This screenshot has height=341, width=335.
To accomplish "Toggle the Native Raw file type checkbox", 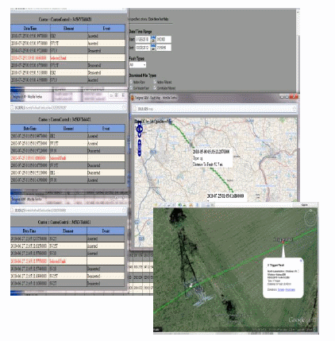I will [131, 82].
